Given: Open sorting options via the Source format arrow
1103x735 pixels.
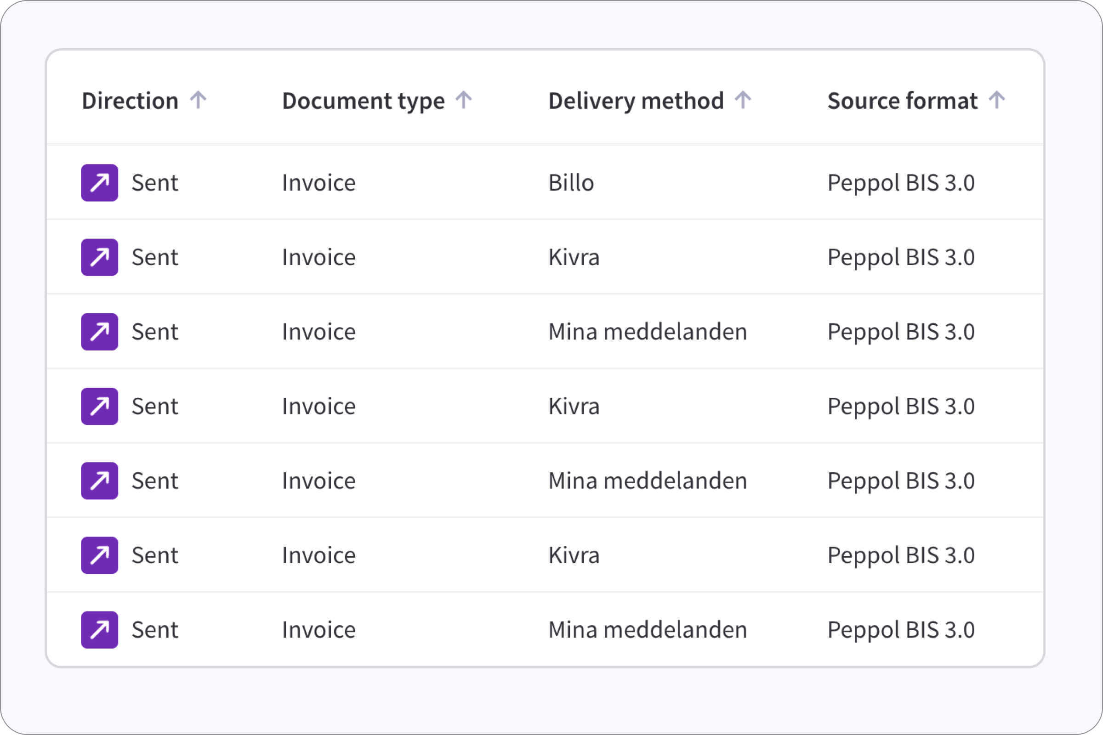Looking at the screenshot, I should [997, 100].
